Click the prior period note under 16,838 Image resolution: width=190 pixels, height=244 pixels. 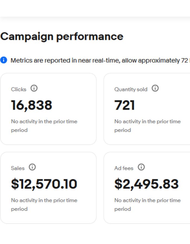coord(44,126)
